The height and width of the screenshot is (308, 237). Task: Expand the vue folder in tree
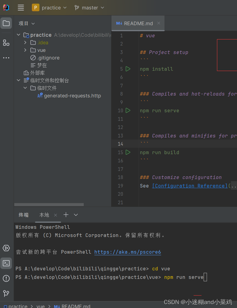[25, 50]
